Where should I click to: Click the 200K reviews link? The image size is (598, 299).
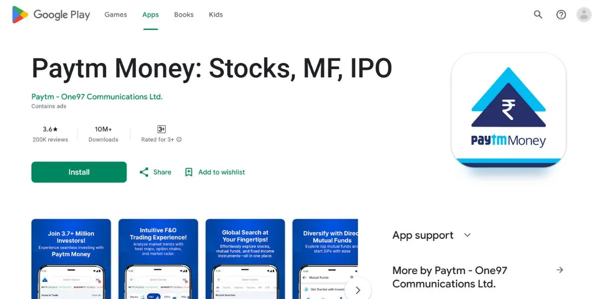click(50, 140)
